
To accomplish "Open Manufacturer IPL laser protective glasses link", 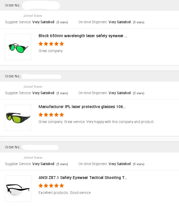I will [82, 107].
